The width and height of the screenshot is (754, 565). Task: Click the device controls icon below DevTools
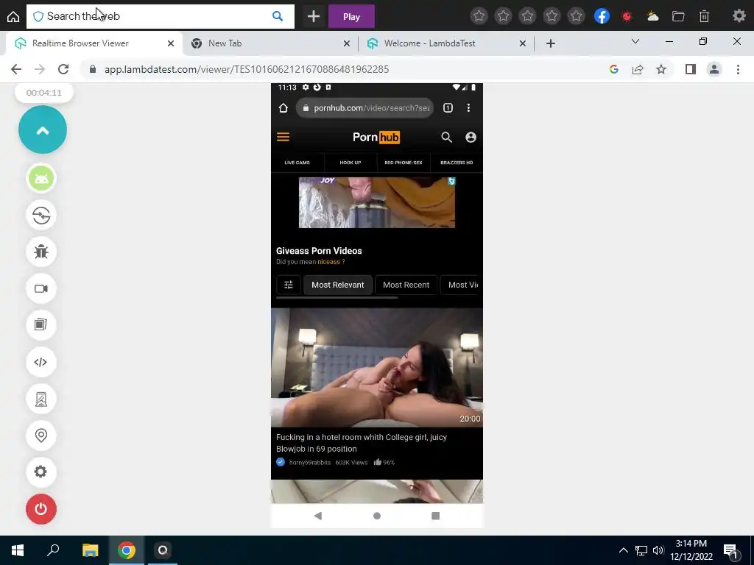[x=41, y=399]
